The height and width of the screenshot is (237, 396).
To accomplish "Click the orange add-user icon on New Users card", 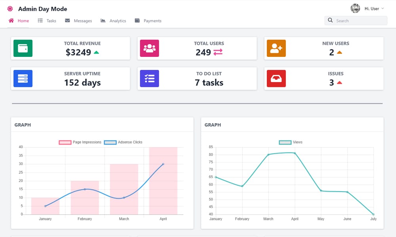I will (x=276, y=48).
